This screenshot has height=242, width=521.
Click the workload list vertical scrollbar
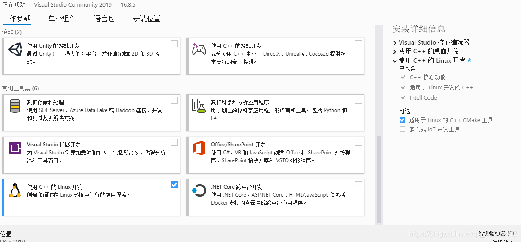tap(379, 179)
